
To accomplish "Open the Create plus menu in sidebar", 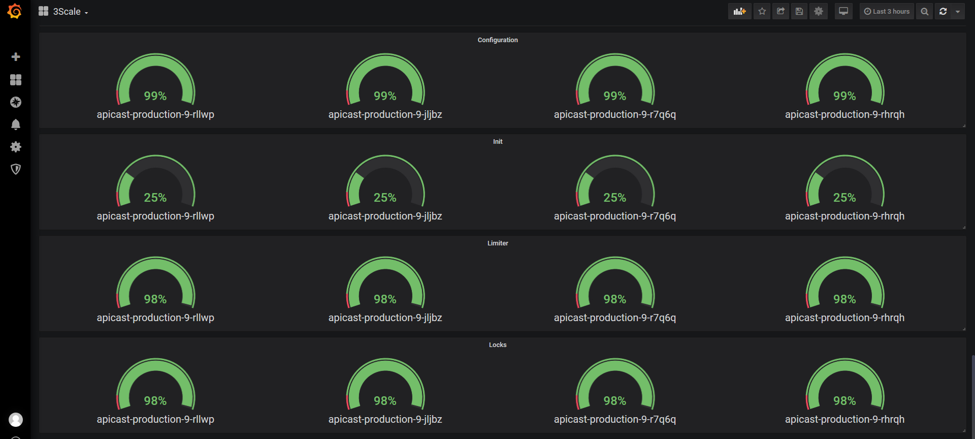I will tap(16, 57).
